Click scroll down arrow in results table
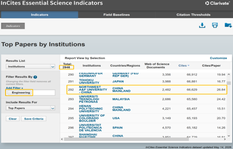Screen dimensions: 233x149 (229, 136)
